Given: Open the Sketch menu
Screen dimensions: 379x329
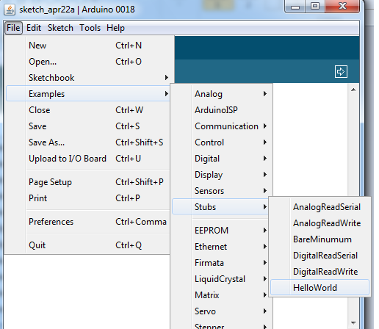Looking at the screenshot, I should [60, 28].
